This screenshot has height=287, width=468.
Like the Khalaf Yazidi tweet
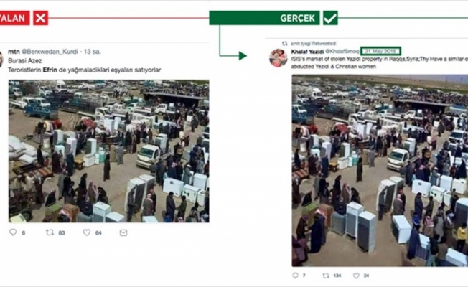[356, 276]
